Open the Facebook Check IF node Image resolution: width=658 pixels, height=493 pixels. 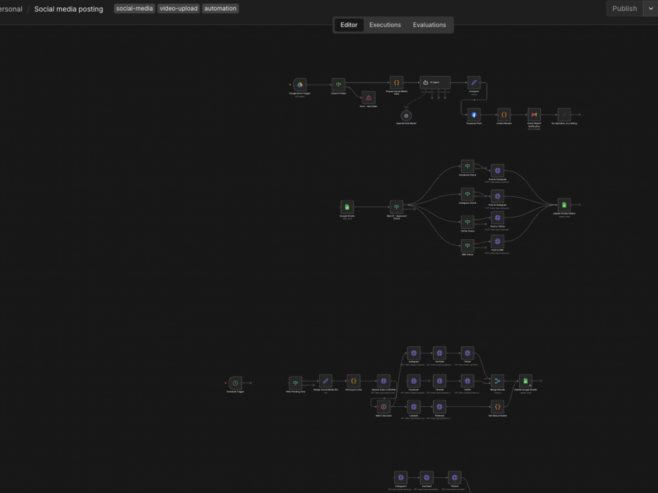467,166
